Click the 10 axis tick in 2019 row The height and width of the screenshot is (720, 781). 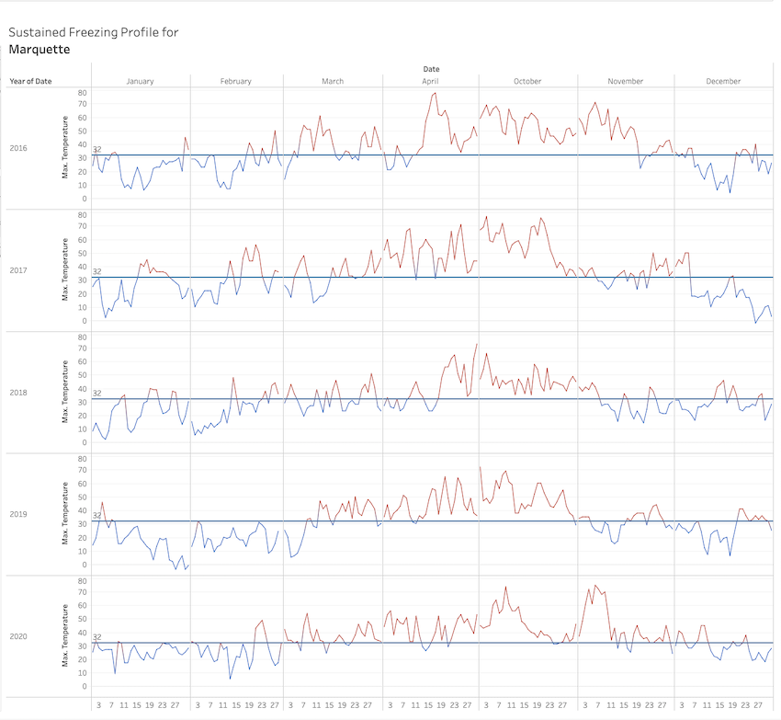point(82,552)
